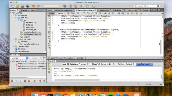
Task: Click the Toggle Bookmark icon in the editor toolbar
Action: (x=113, y=13)
